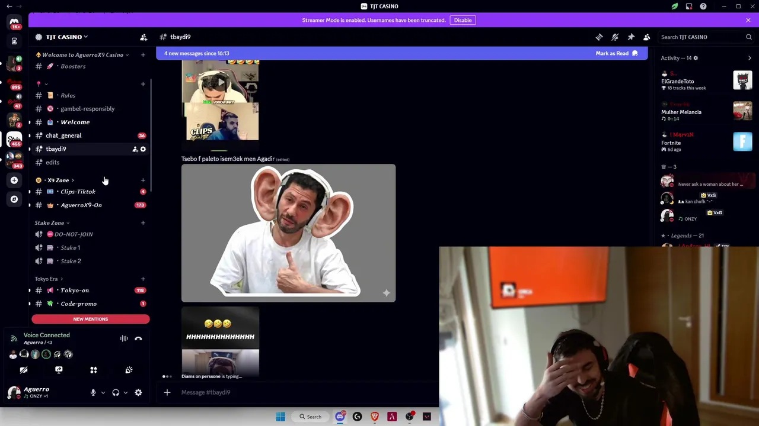Explore discoverable servers compass icon
Viewport: 759px width, 426px height.
[x=14, y=199]
